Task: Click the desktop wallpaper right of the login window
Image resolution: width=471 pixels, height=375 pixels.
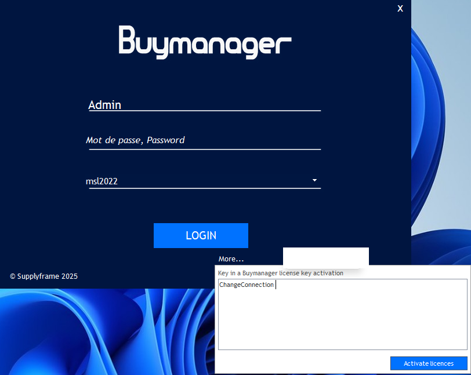Action: [441, 145]
